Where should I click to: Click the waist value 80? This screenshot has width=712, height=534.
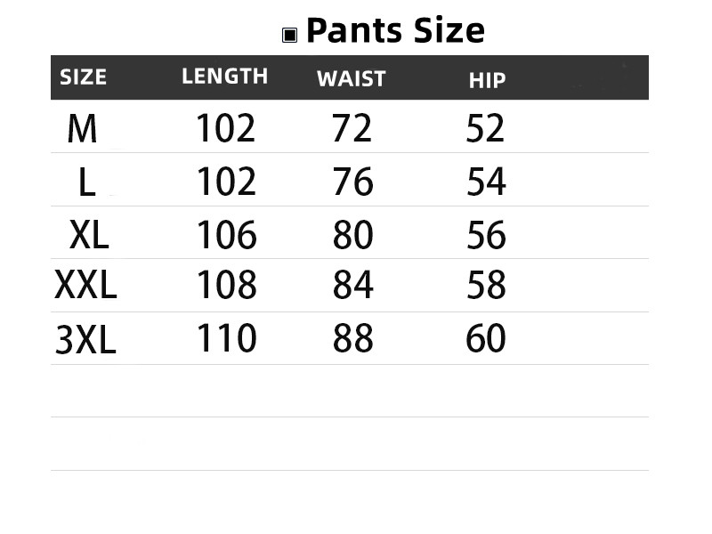(352, 236)
